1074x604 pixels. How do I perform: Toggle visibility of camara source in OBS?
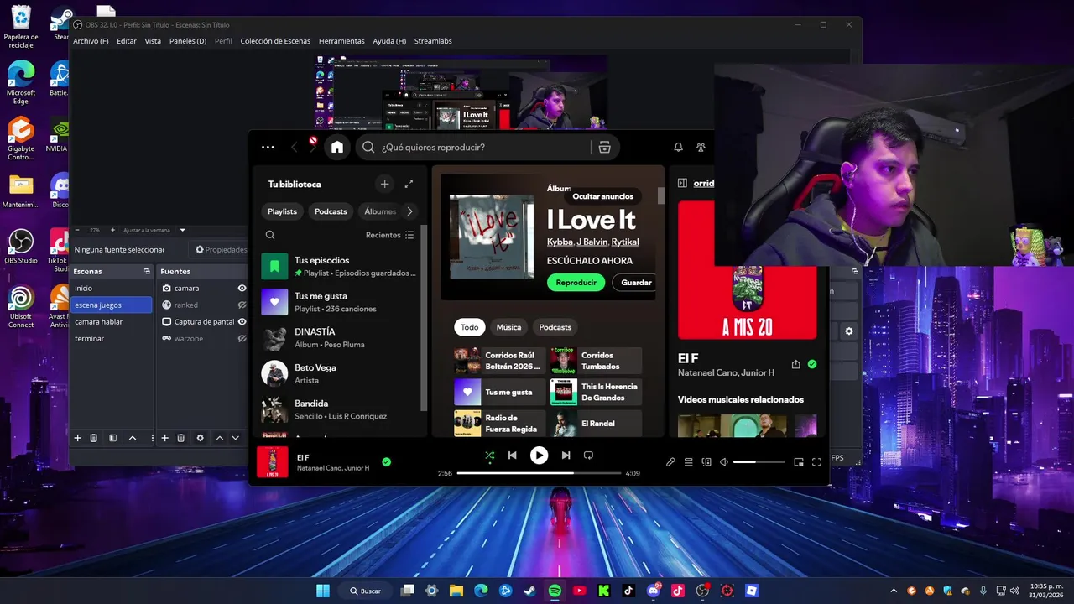point(242,288)
